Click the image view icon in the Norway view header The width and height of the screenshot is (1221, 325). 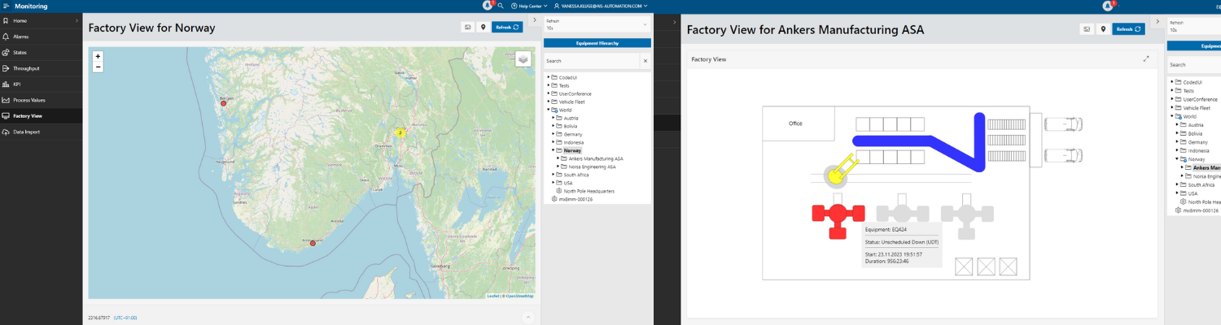click(x=467, y=28)
